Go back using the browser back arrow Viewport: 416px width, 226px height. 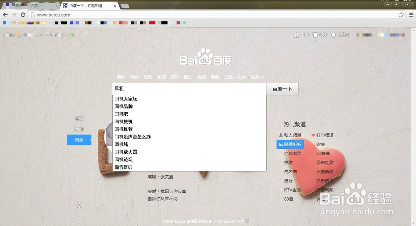(x=5, y=15)
